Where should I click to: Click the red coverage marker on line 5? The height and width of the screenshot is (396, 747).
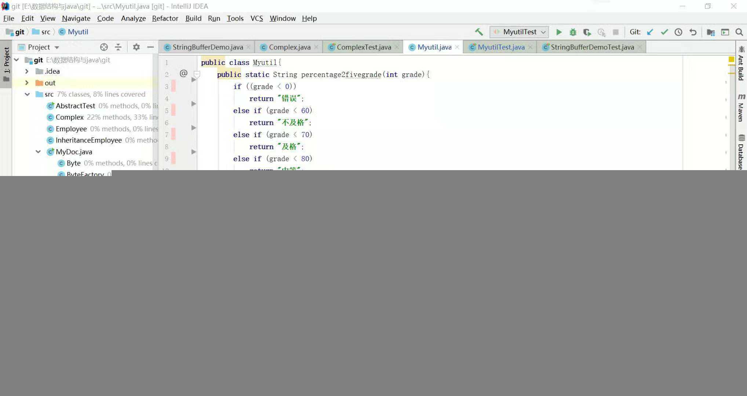point(173,110)
